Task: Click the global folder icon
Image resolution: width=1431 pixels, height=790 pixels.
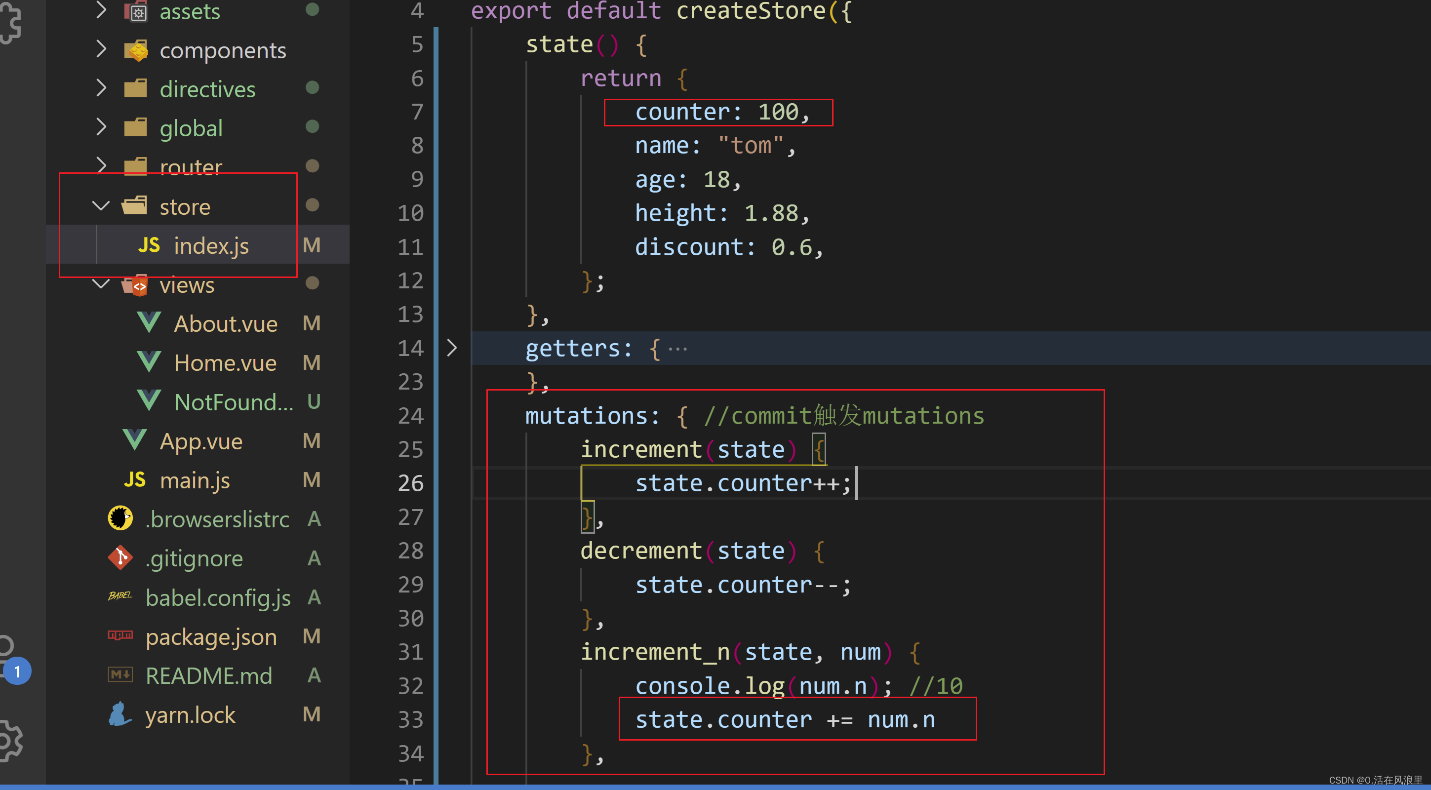Action: coord(135,127)
